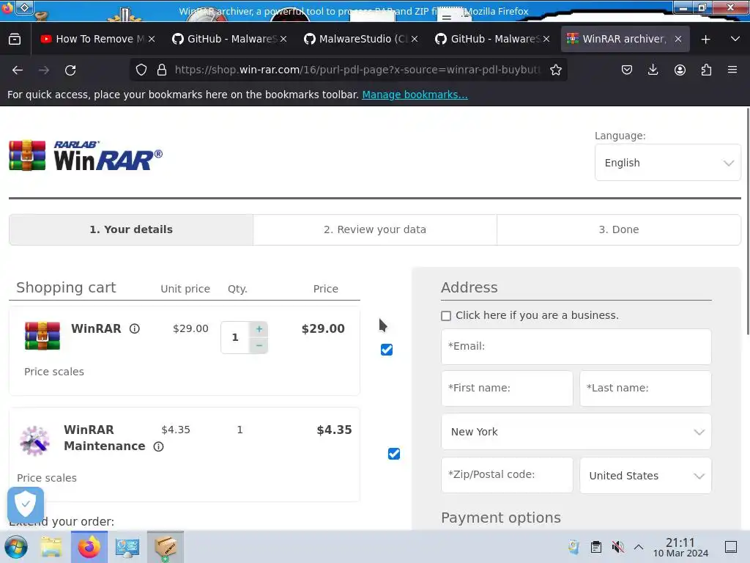This screenshot has height=563, width=750.
Task: Click the Email input field
Action: pos(576,346)
